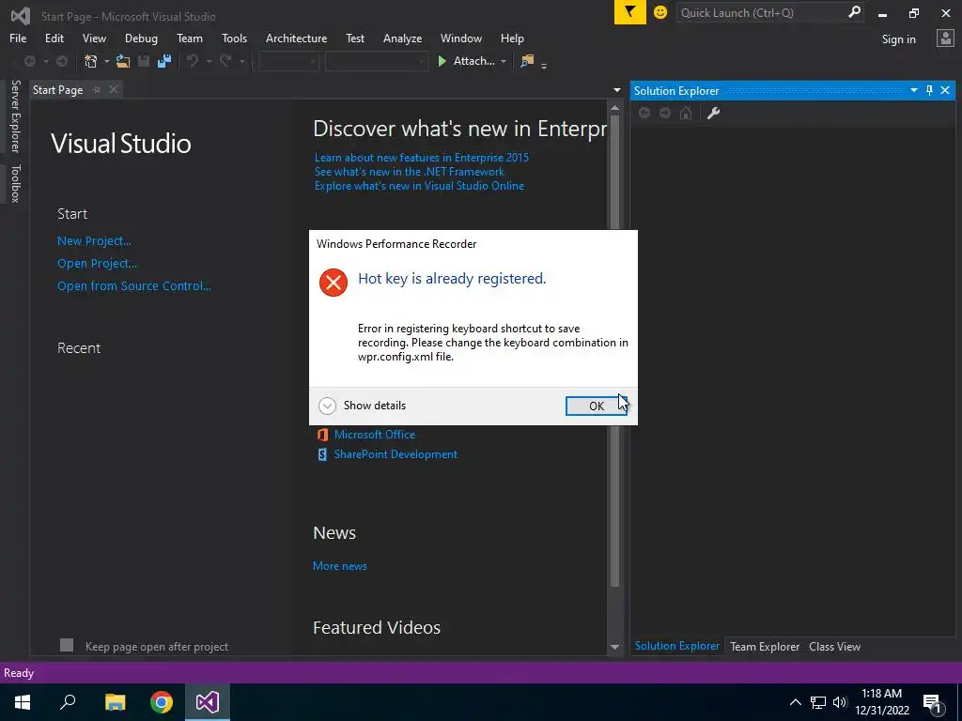Click the Quick Launch magnifier icon

tap(854, 12)
